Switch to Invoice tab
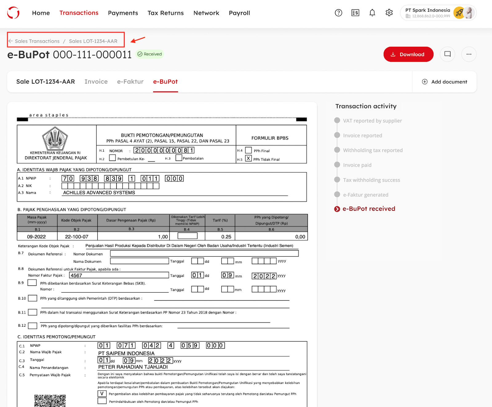 (96, 82)
